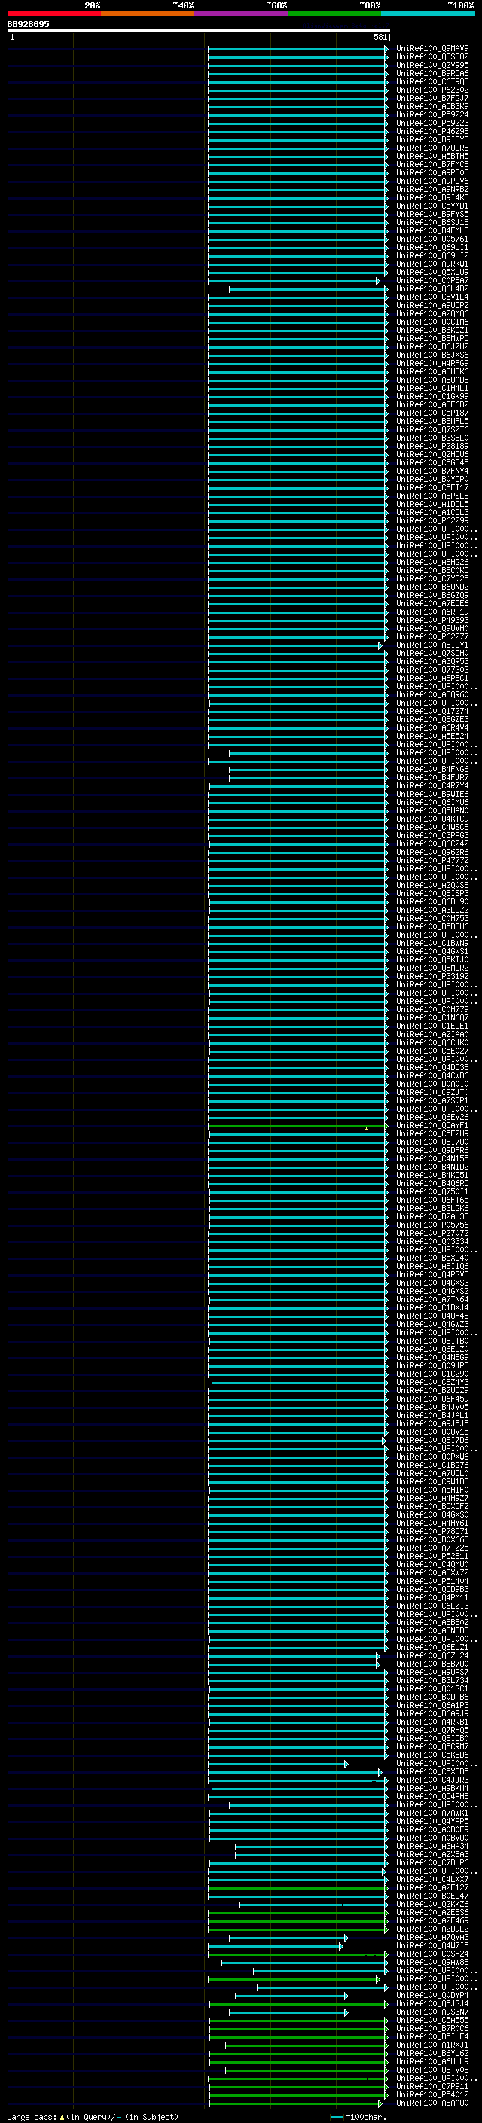
Task: Select hit label UniRef100_A5BTH5
Action: pos(432,156)
